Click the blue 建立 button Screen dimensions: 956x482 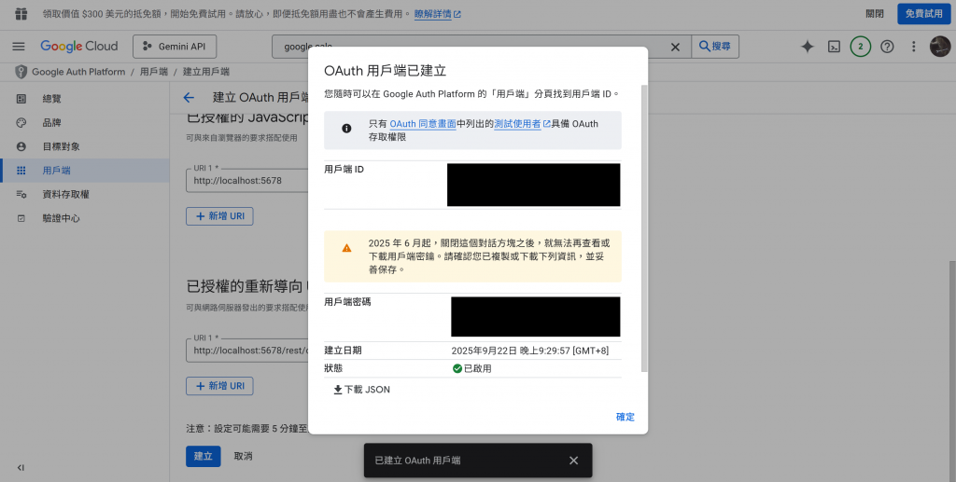203,456
